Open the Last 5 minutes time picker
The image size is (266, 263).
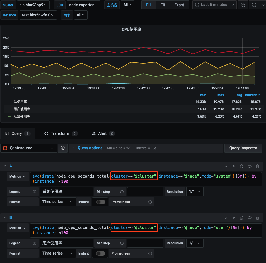(214, 5)
